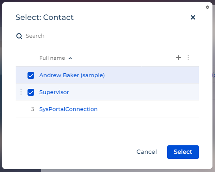Click empty area of SysPortalConnection row
The width and height of the screenshot is (215, 172).
tap(148, 109)
